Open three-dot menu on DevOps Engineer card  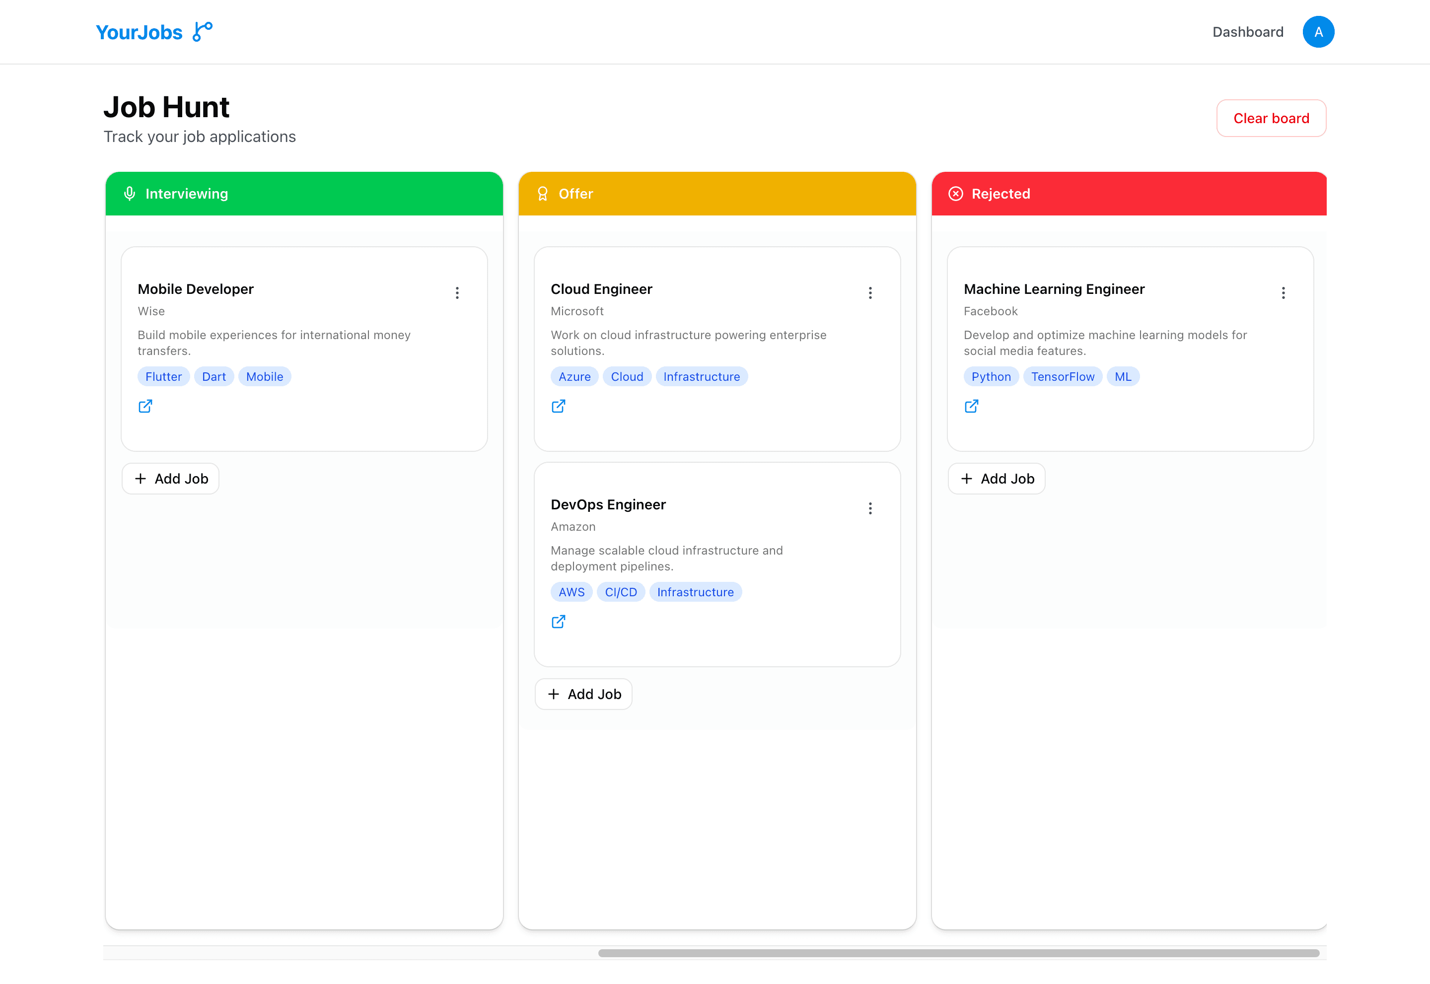pos(870,508)
